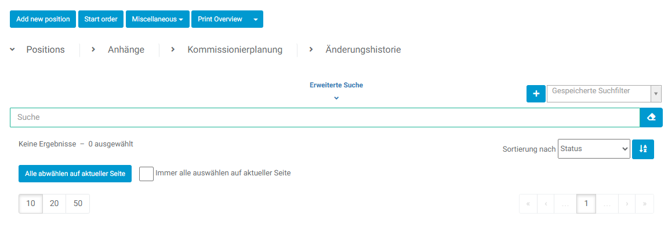Open the Print Overview split arrow

click(256, 19)
